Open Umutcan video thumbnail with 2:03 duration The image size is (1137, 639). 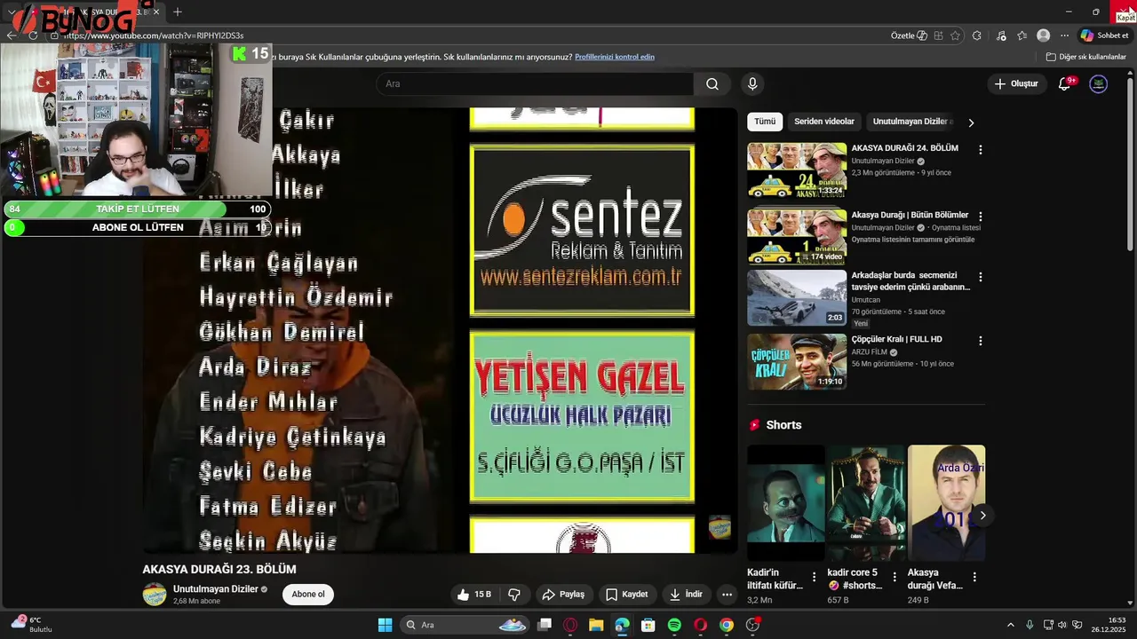point(797,298)
